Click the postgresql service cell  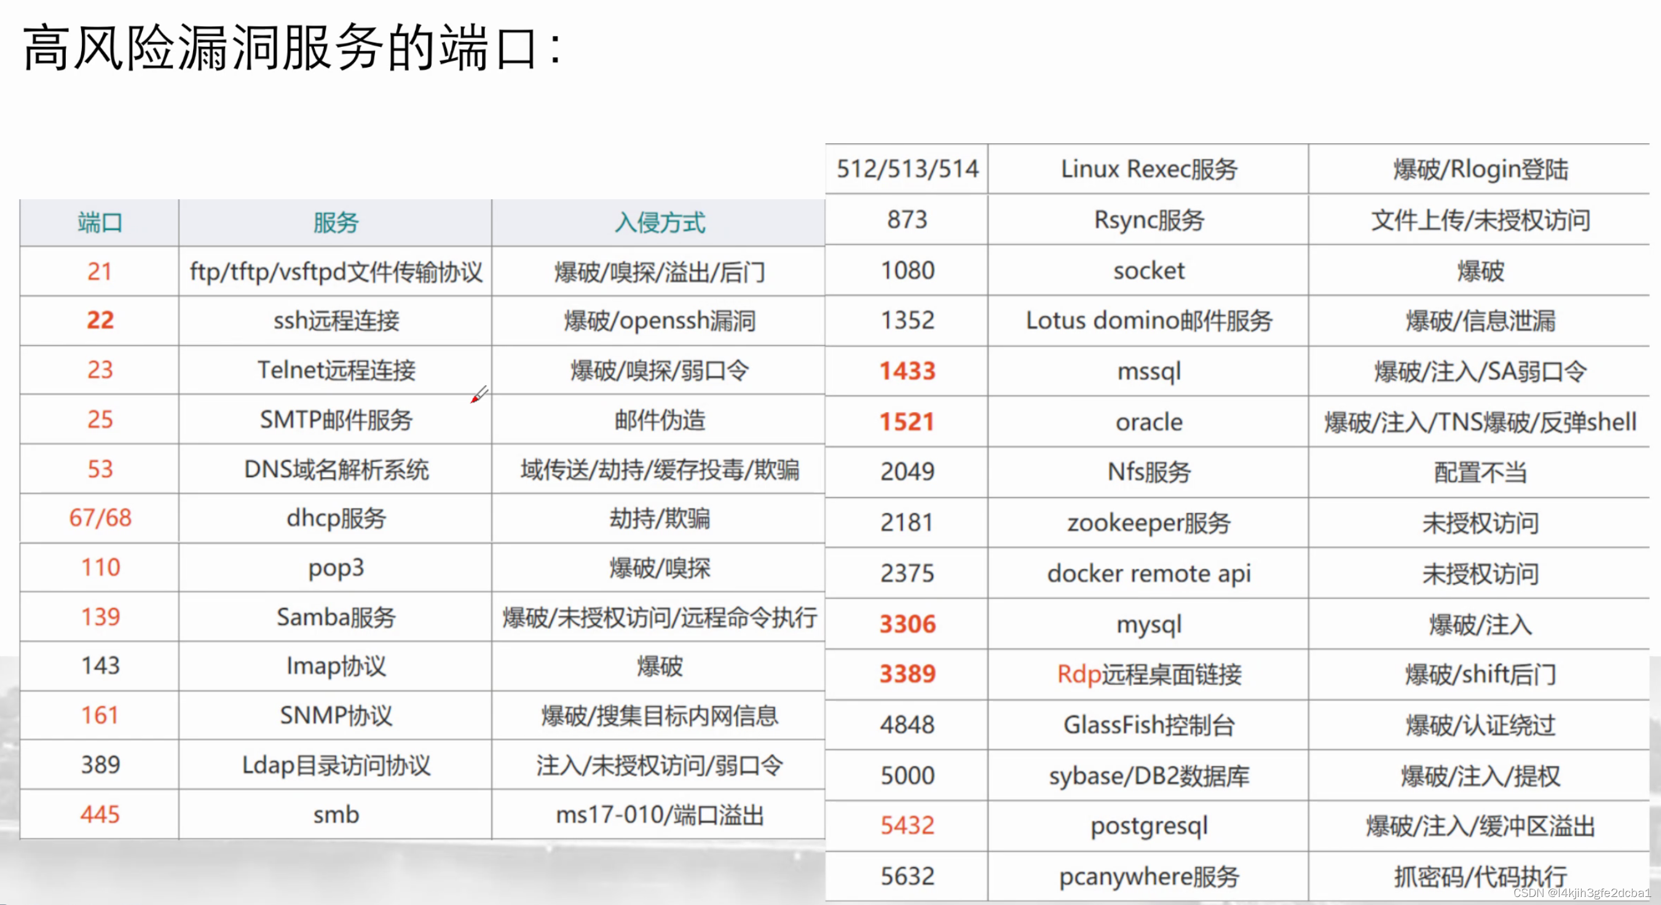1149,826
